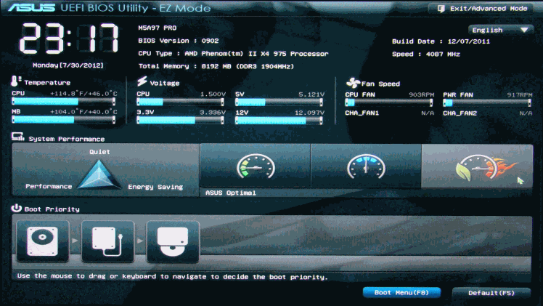The height and width of the screenshot is (306, 543).
Task: Click the CHA_FAN1 label
Action: click(x=362, y=113)
